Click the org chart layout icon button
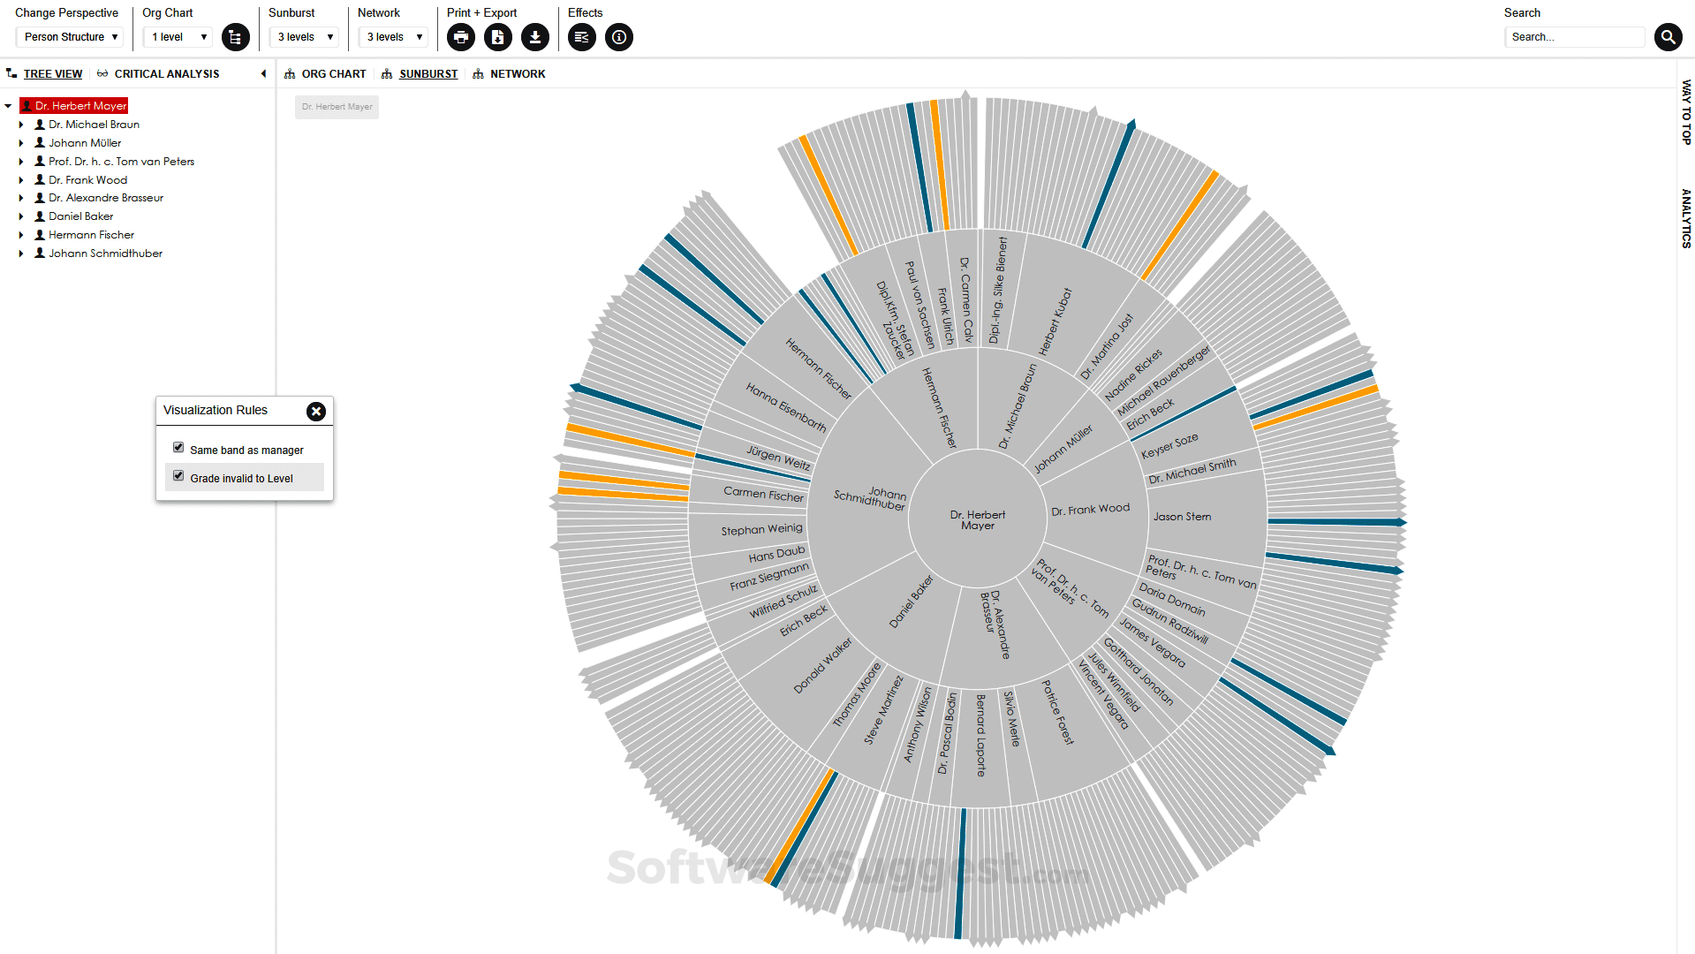Image resolution: width=1695 pixels, height=954 pixels. (x=235, y=37)
